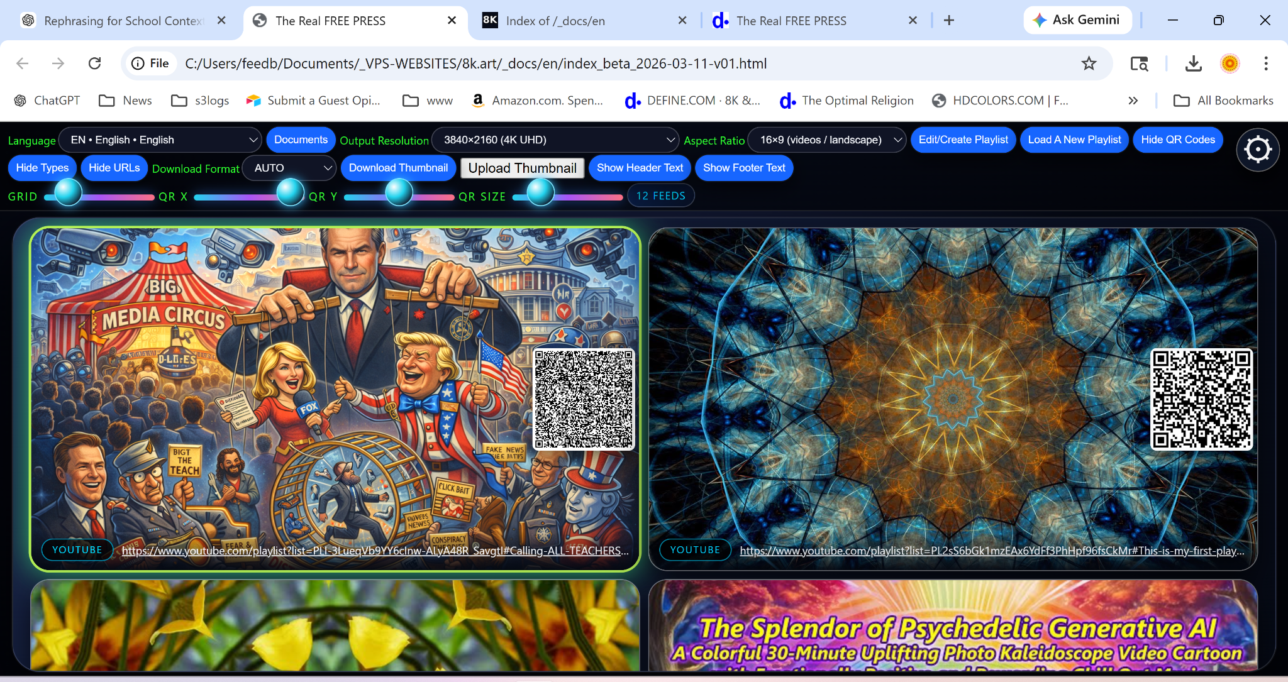Toggle Show Header Text
Viewport: 1288px width, 682px height.
click(640, 168)
